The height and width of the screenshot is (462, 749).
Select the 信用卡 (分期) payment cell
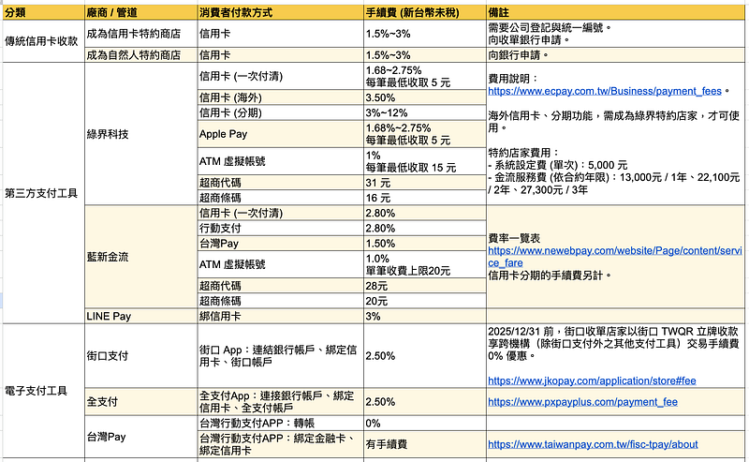point(280,112)
